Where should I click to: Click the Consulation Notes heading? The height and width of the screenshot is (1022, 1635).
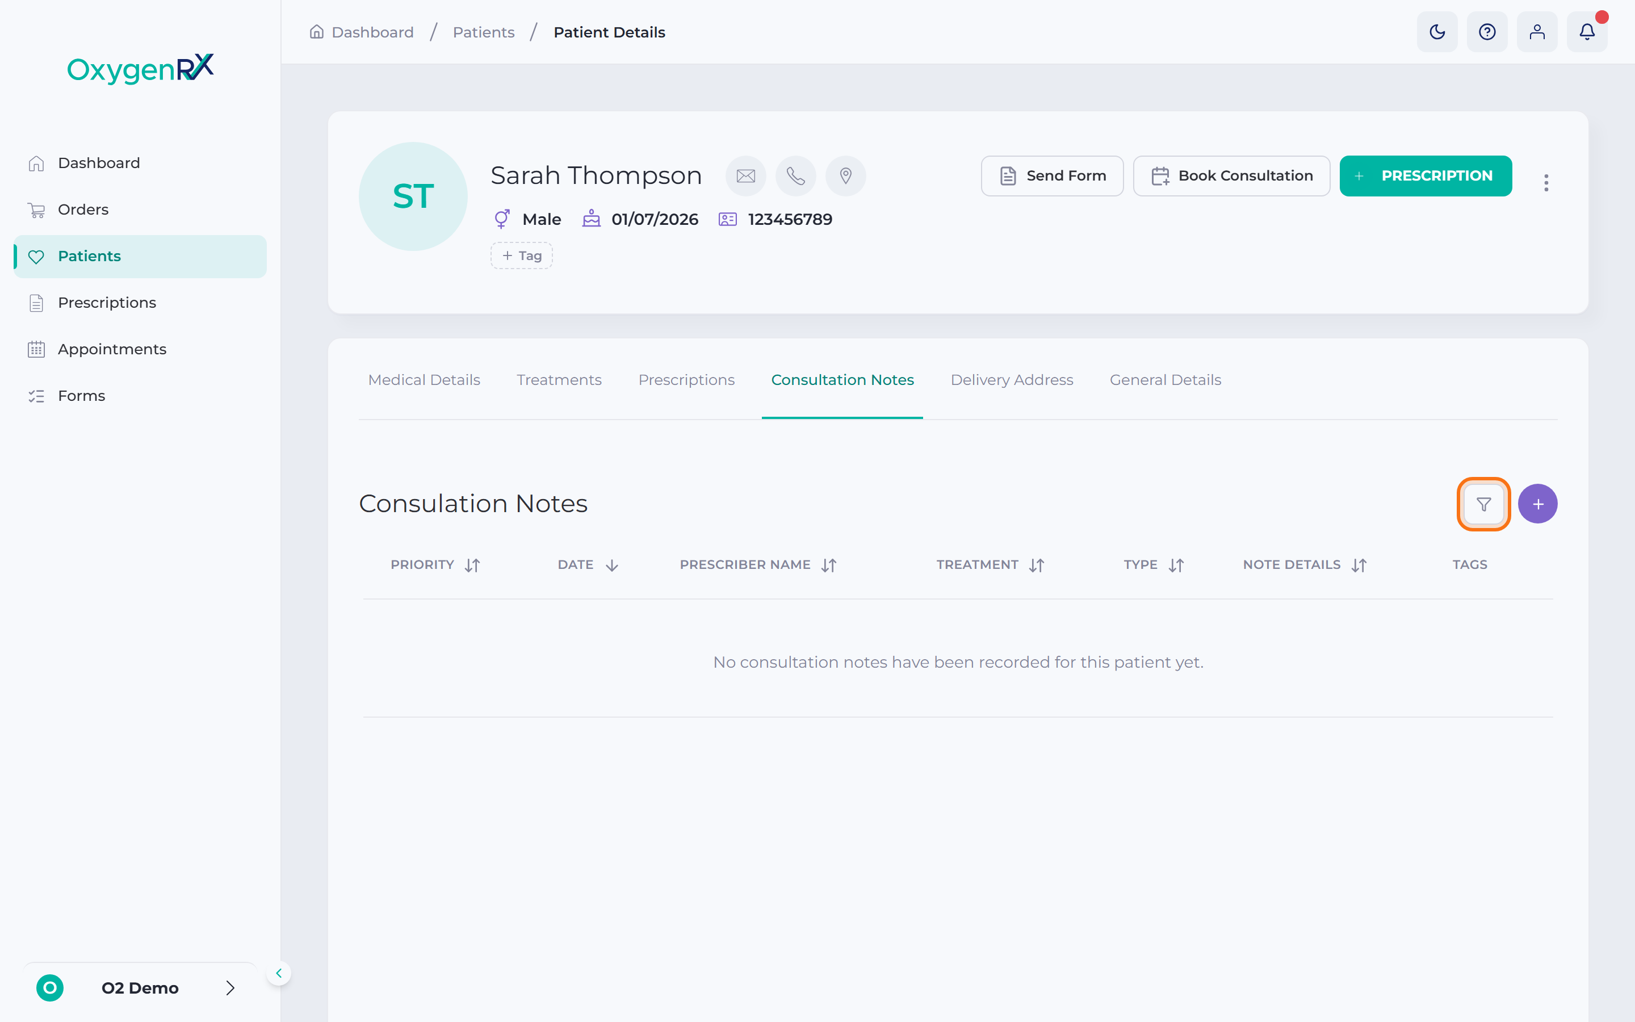(x=473, y=504)
